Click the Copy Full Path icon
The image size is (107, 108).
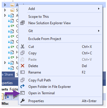point(23,80)
